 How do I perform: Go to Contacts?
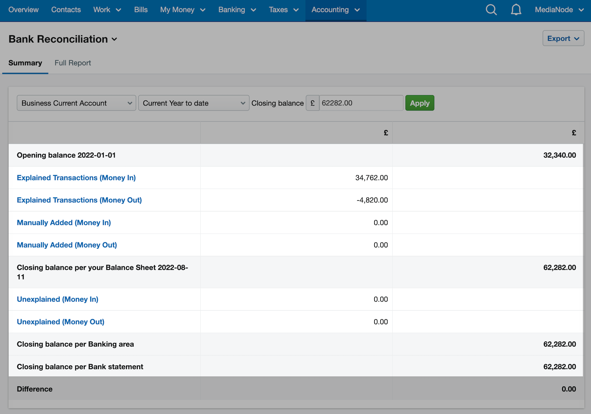click(x=66, y=10)
